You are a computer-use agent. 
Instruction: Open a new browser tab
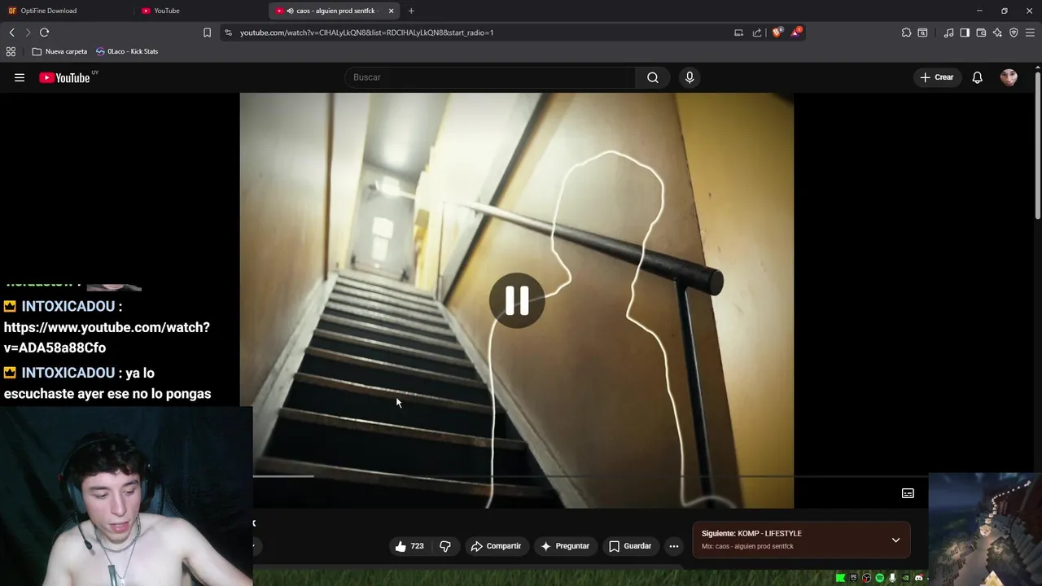coord(411,11)
